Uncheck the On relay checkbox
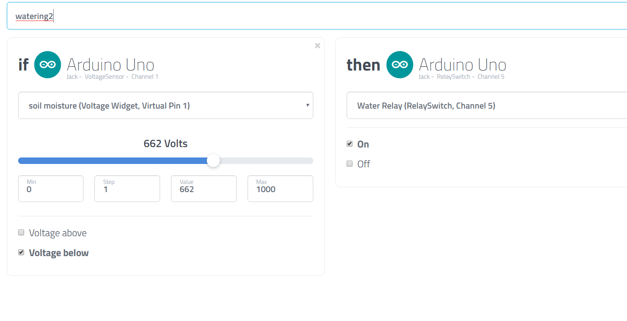 click(350, 144)
